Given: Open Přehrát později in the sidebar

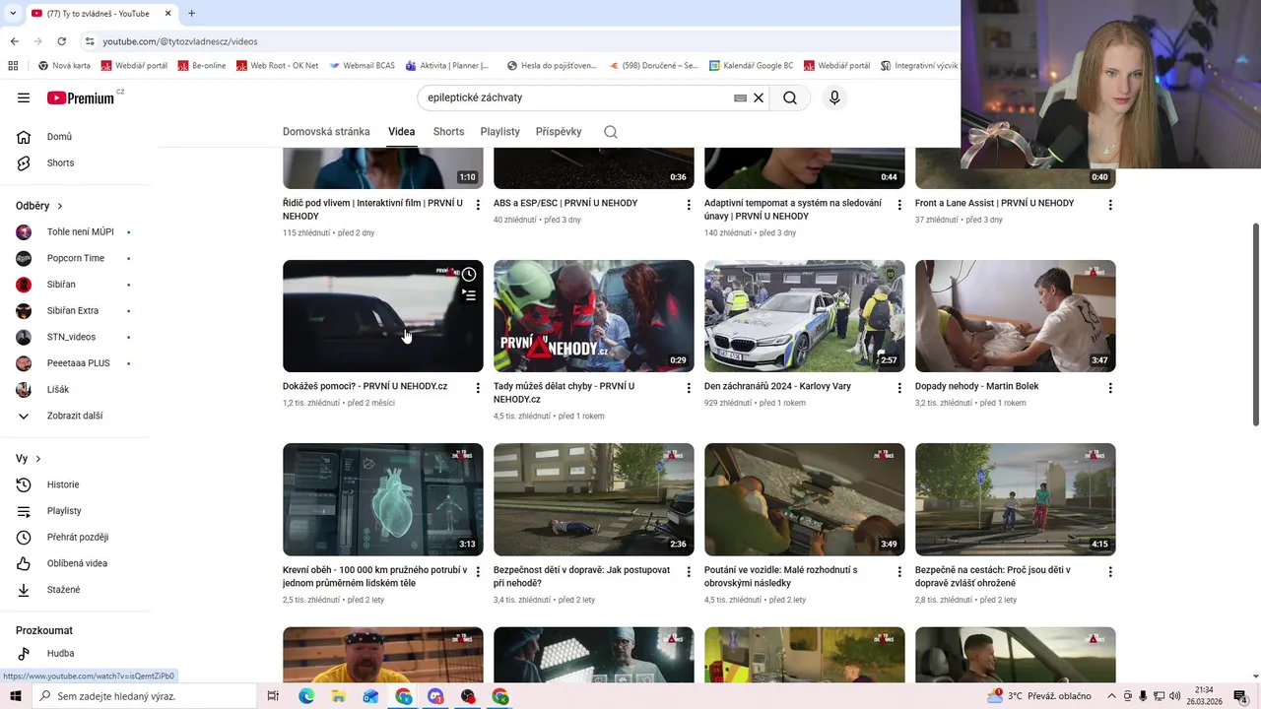Looking at the screenshot, I should coord(76,537).
